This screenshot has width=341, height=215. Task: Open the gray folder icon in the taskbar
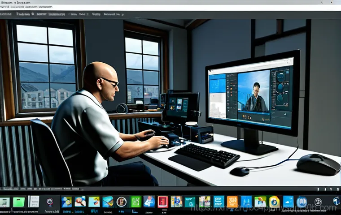click(x=4, y=202)
